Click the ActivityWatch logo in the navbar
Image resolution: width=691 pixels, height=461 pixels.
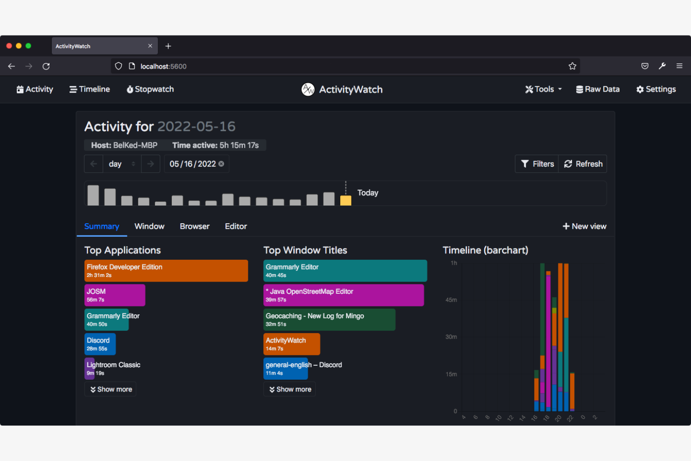click(342, 89)
